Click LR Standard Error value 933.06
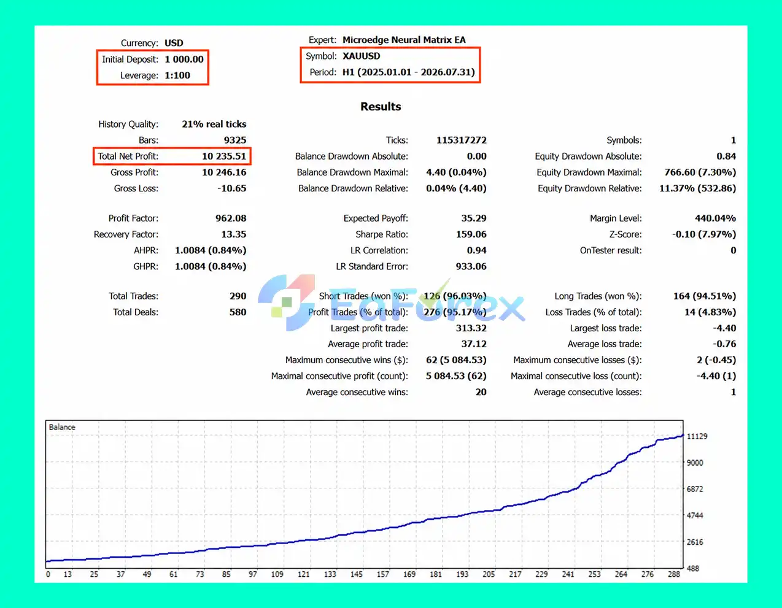The image size is (782, 608). click(471, 266)
